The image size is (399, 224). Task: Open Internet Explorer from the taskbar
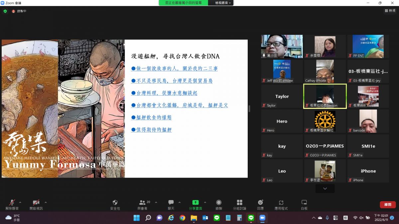(x=171, y=218)
